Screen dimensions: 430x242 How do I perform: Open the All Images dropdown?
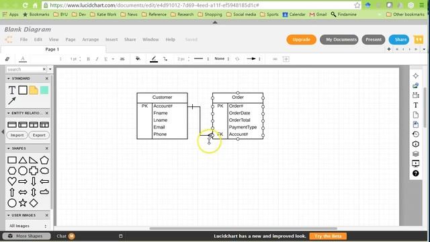pos(28,226)
